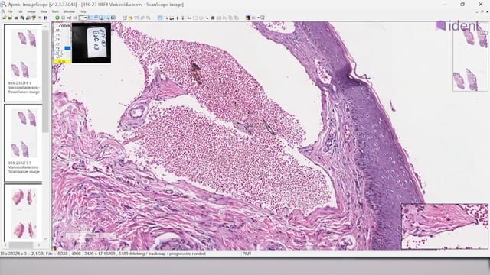Open the File menu

[10, 11]
